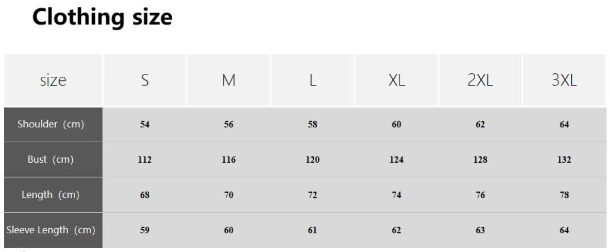The height and width of the screenshot is (252, 610).
Task: Click the Clothing size heading
Action: (102, 18)
